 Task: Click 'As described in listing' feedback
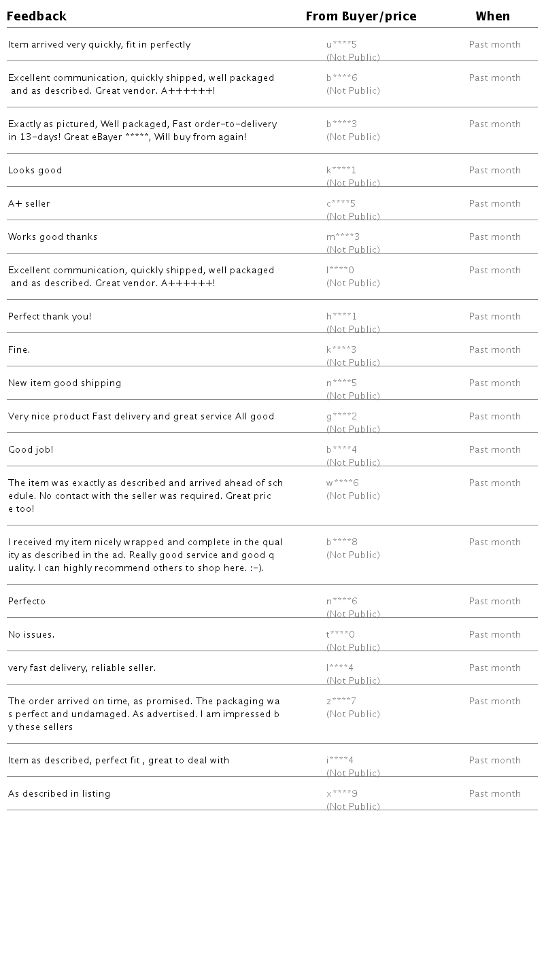pos(59,794)
